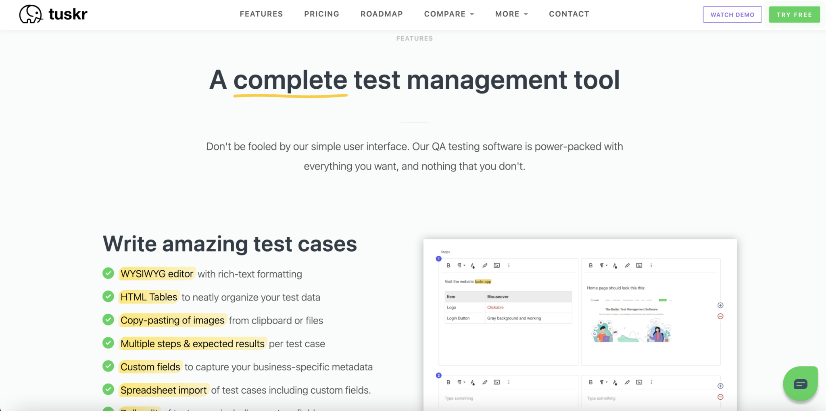Click the "Custom fields" highlighted text
Viewport: 826px width, 411px height.
click(x=150, y=367)
